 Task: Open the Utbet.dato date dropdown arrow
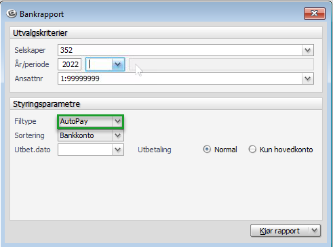(118, 150)
